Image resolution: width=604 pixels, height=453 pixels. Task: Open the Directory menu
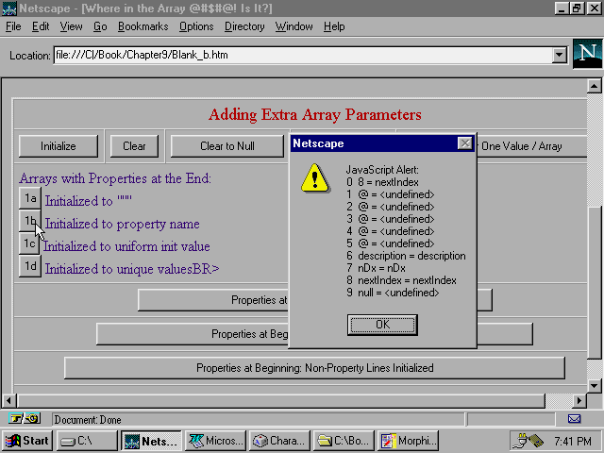coord(244,26)
